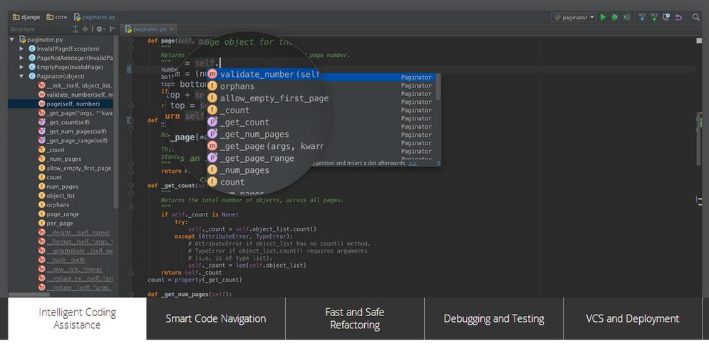Collapse the paginator.py root tree node
The height and width of the screenshot is (356, 709).
point(11,40)
